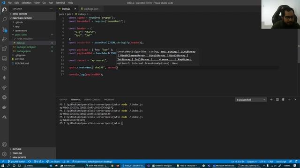Open Task Manager from the taskbar
The width and height of the screenshot is (300, 168).
tap(68, 166)
